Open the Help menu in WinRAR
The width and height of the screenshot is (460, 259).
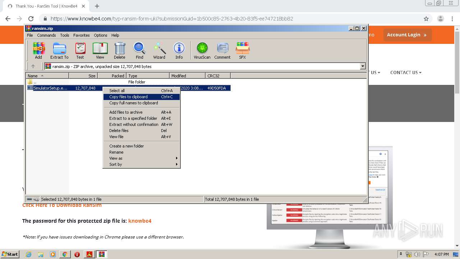click(115, 35)
